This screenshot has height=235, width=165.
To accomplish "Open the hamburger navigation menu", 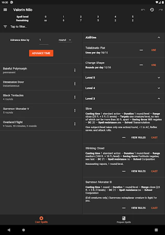I will [5, 10].
